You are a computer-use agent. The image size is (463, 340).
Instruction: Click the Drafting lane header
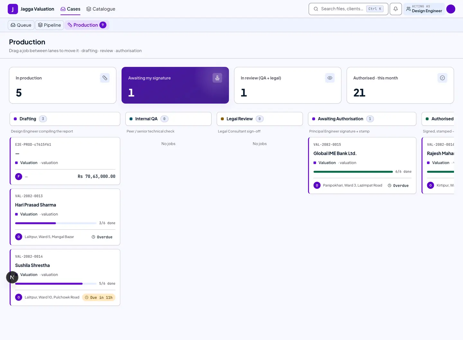point(65,119)
